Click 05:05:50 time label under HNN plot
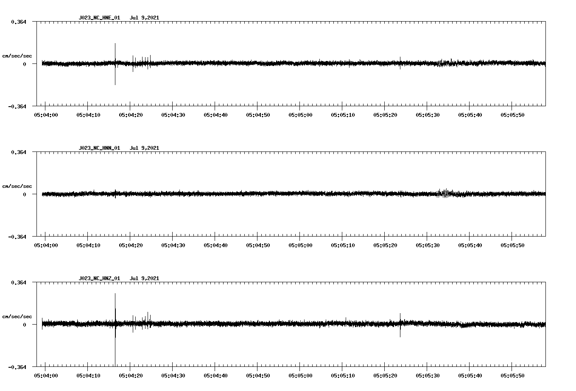This screenshot has height=391, width=576. pos(512,245)
